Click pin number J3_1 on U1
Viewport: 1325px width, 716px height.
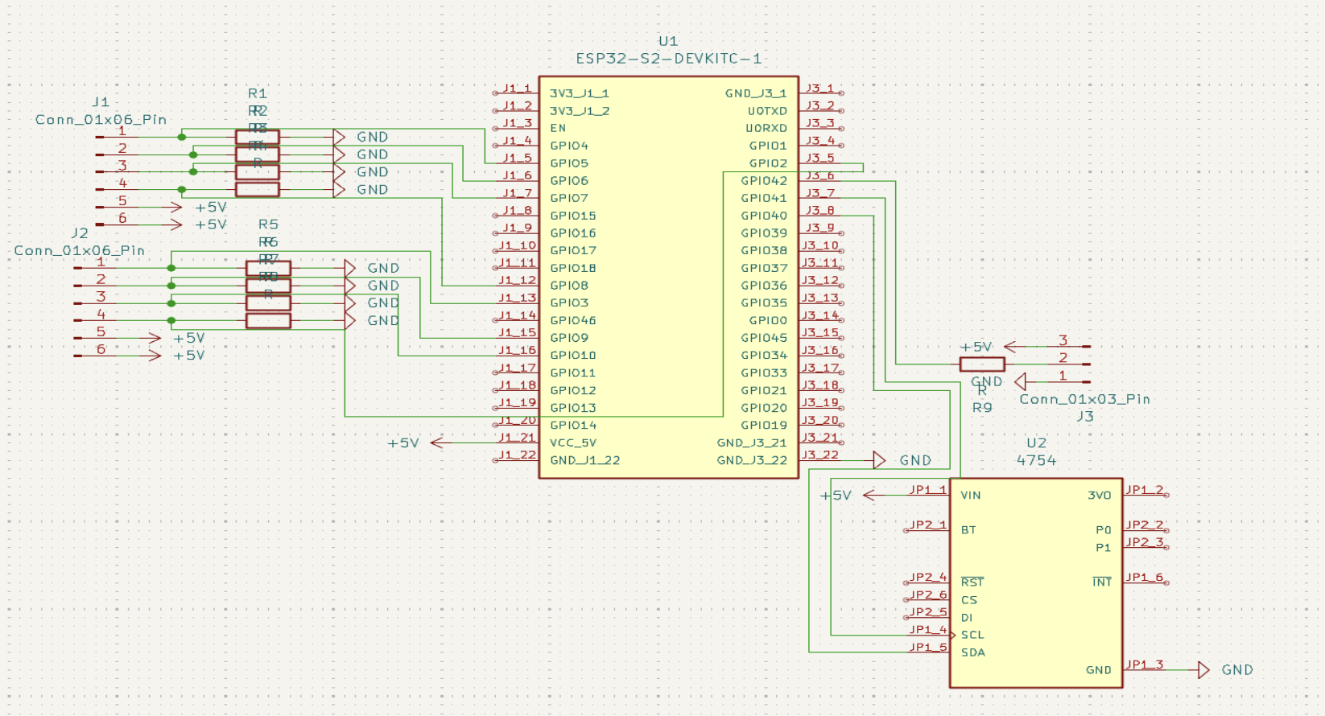coord(820,88)
